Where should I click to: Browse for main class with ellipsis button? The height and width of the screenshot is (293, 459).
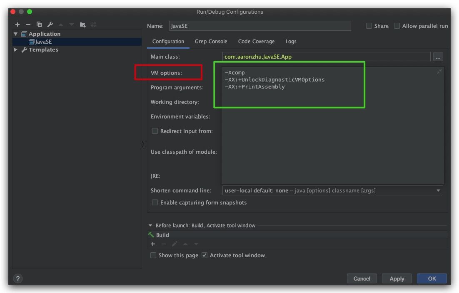(438, 57)
